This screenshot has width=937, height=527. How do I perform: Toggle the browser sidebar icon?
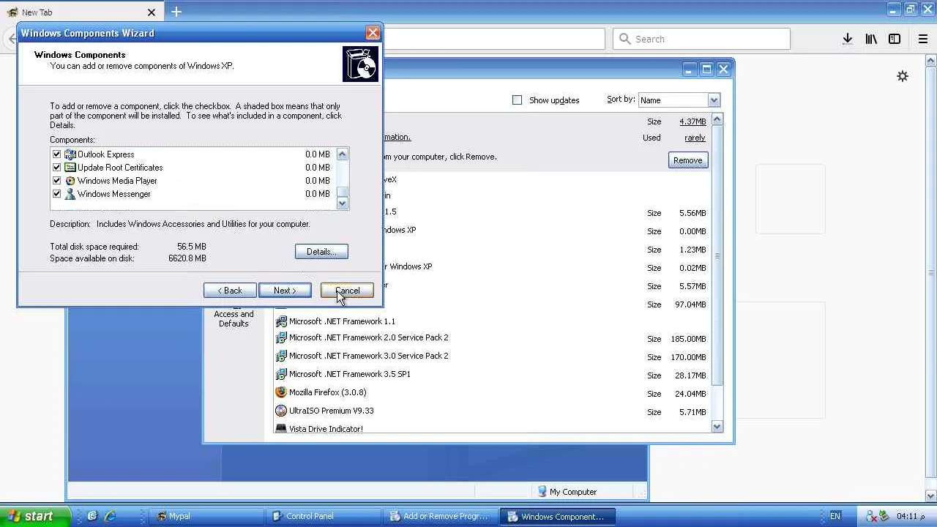895,39
